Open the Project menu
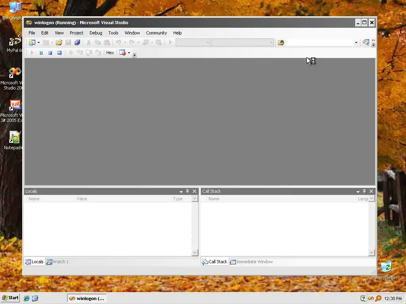Image resolution: width=406 pixels, height=304 pixels. [x=77, y=33]
